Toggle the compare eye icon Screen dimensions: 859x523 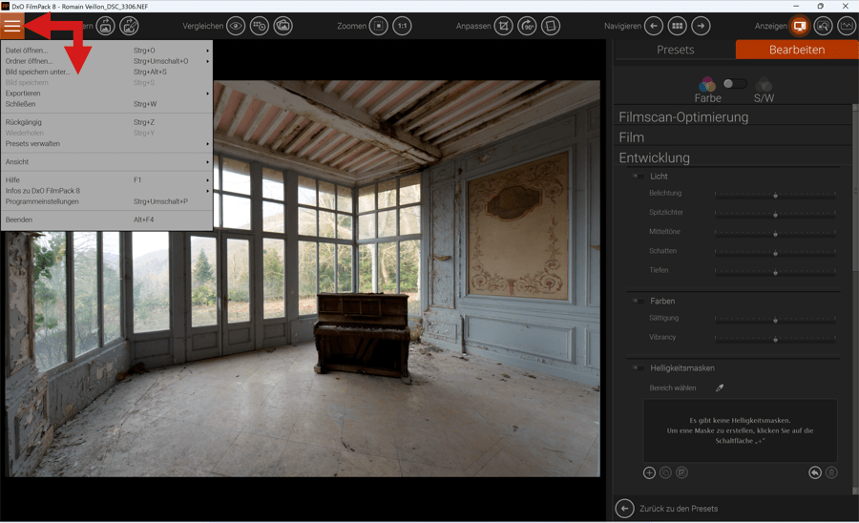tap(236, 26)
